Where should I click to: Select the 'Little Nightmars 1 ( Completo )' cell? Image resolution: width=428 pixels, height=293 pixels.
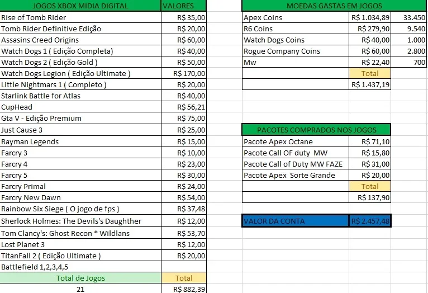[80, 84]
